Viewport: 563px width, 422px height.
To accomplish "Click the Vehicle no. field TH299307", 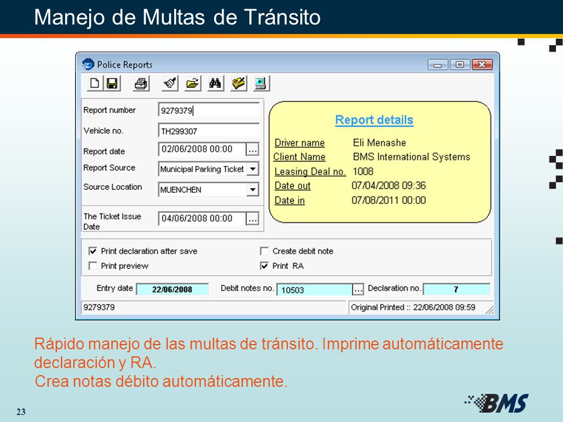I will point(209,131).
